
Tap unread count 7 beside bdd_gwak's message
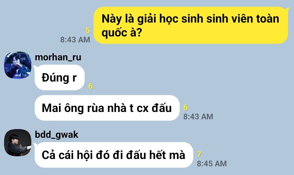click(199, 154)
